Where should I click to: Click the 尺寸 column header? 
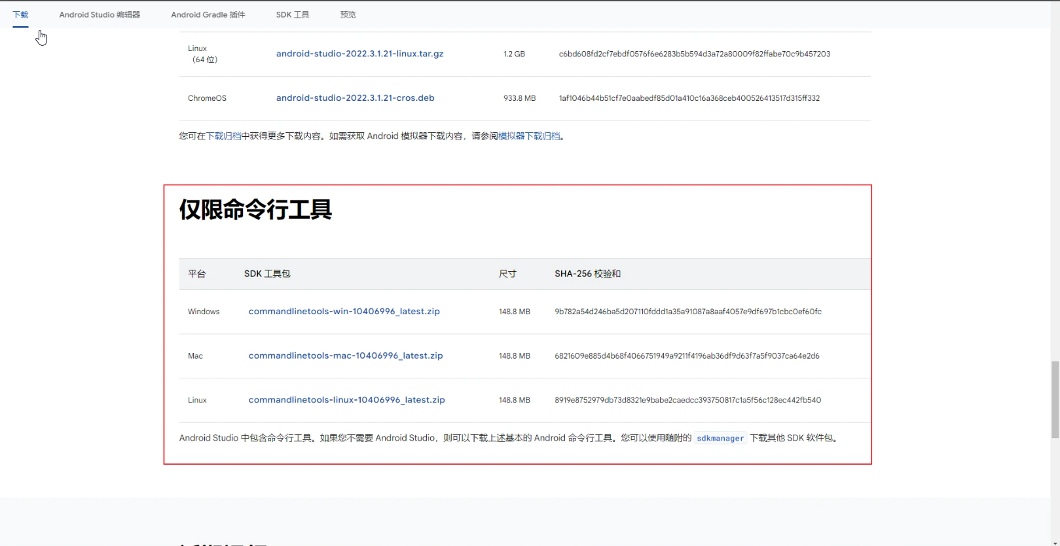click(x=507, y=274)
